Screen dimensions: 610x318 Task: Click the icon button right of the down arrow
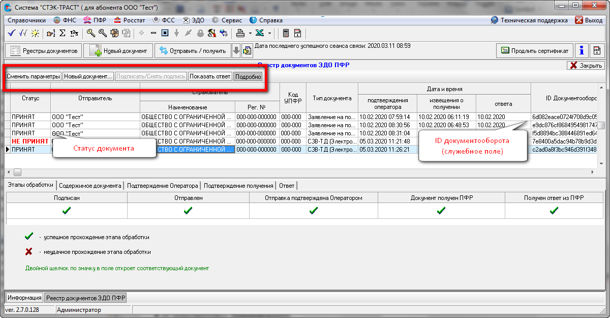(x=247, y=50)
